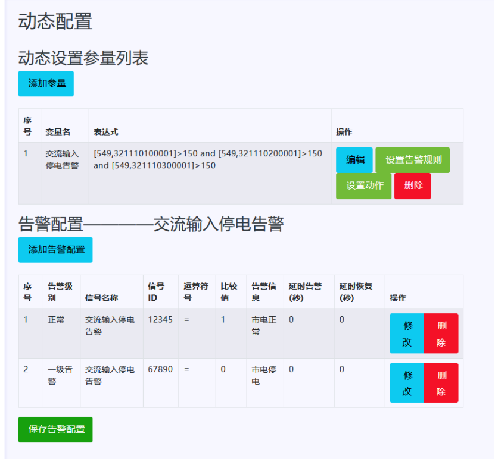Click the 添加参量 button
Viewport: 495px width, 459px height.
coord(46,83)
